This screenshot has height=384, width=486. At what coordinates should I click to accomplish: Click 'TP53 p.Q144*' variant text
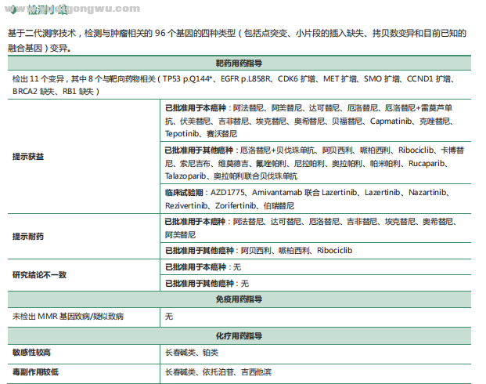(188, 79)
